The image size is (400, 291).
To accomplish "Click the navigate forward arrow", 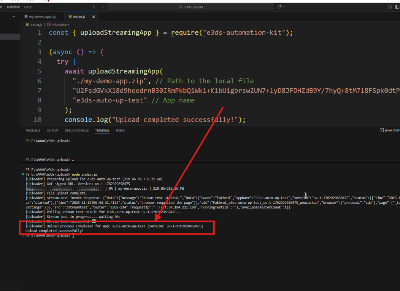I will tap(102, 7).
